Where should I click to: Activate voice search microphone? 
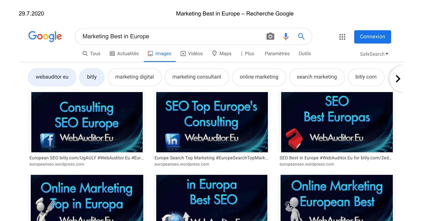click(x=286, y=36)
